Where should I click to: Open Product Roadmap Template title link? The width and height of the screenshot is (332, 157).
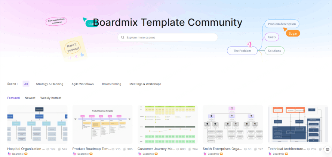pyautogui.click(x=92, y=149)
